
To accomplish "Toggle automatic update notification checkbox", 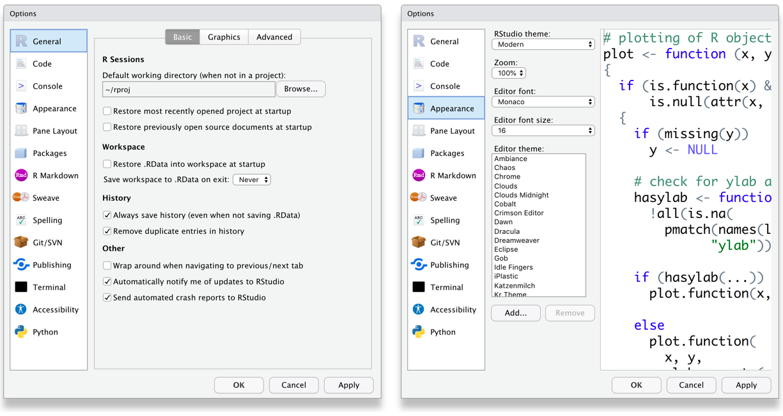I will coord(107,282).
